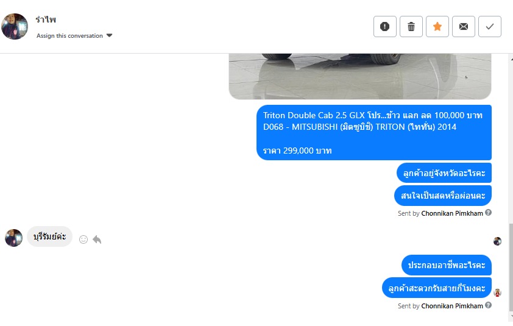Expand the Assign this conversation dropdown
The image size is (513, 326).
(74, 36)
